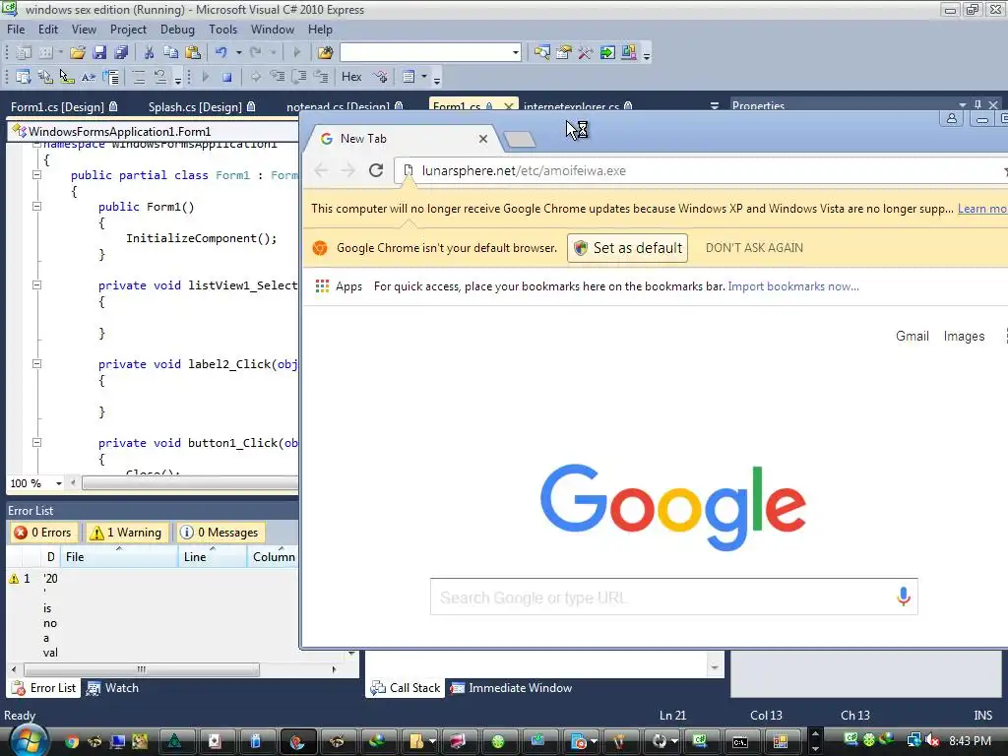This screenshot has height=756, width=1008.
Task: Click the Uncomment lines icon
Action: (x=160, y=77)
